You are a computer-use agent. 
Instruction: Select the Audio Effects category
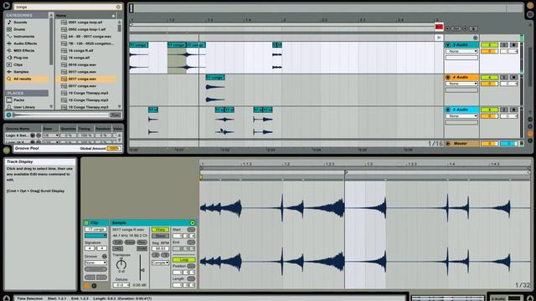tap(25, 43)
